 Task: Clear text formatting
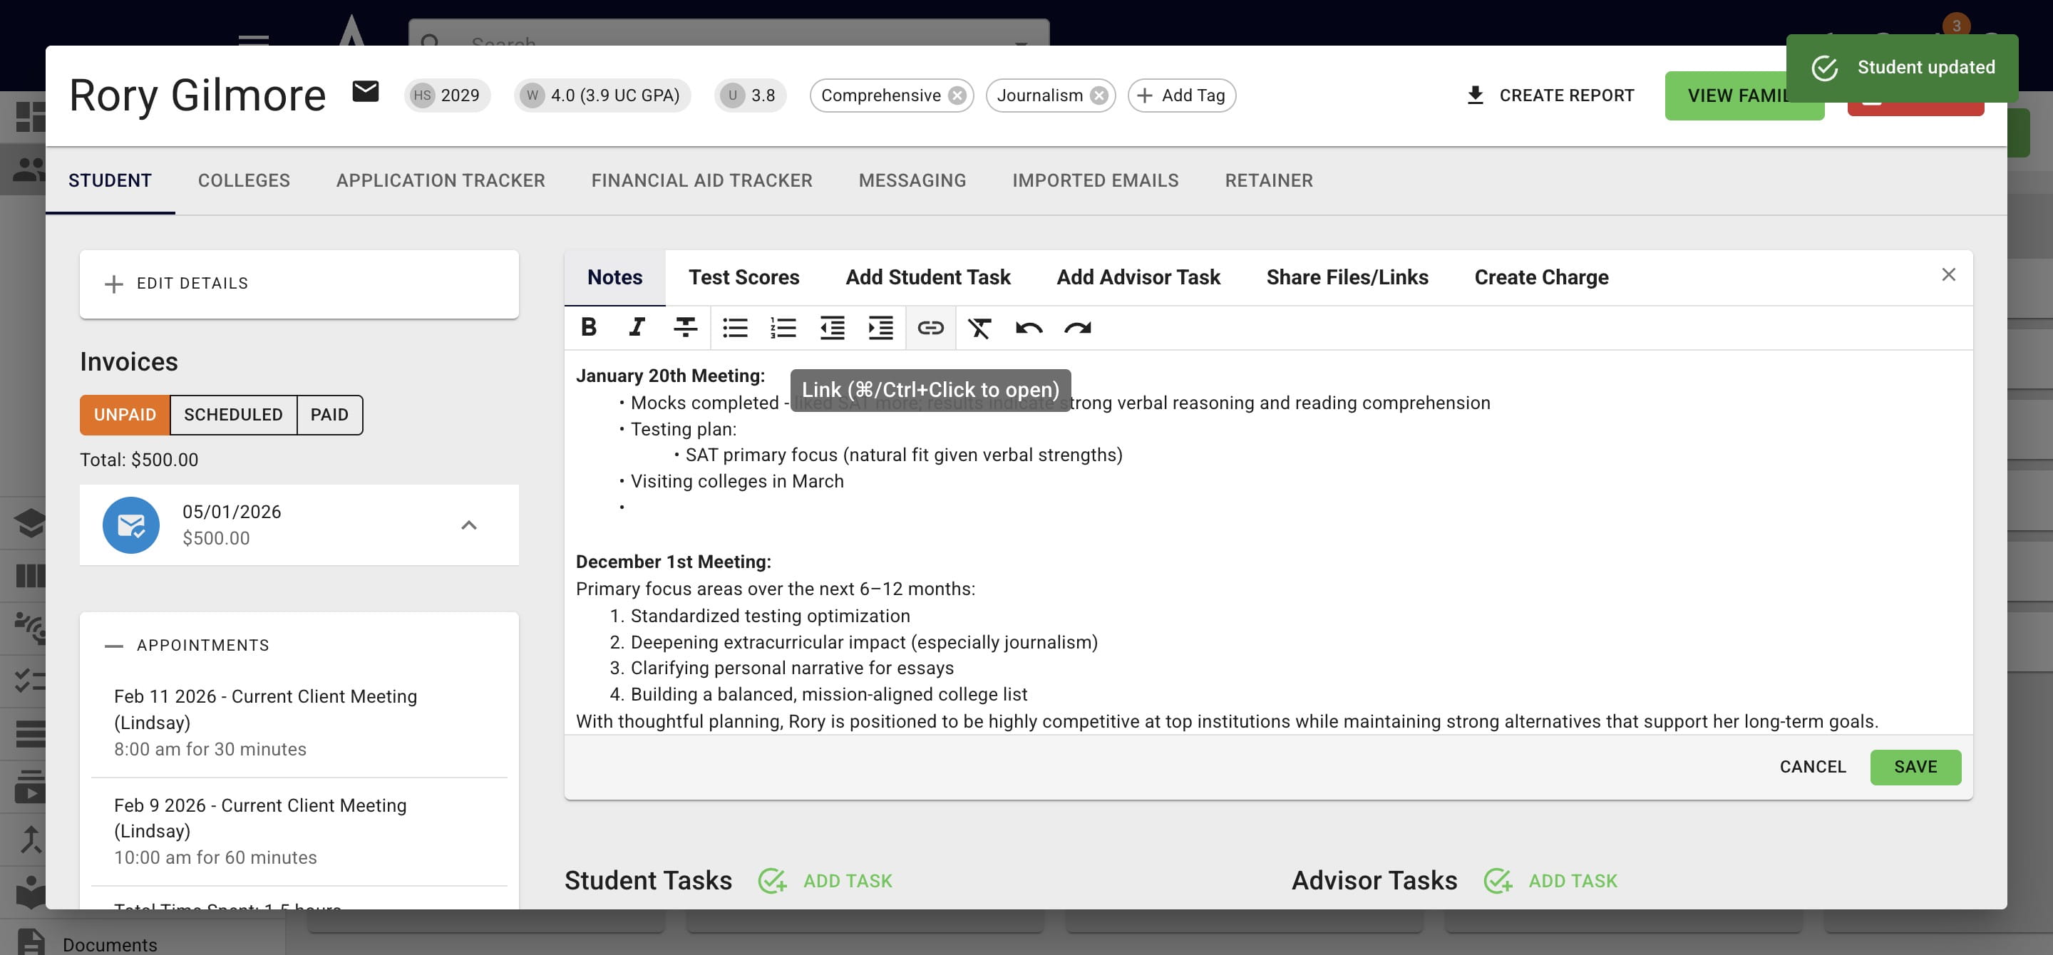pos(979,327)
